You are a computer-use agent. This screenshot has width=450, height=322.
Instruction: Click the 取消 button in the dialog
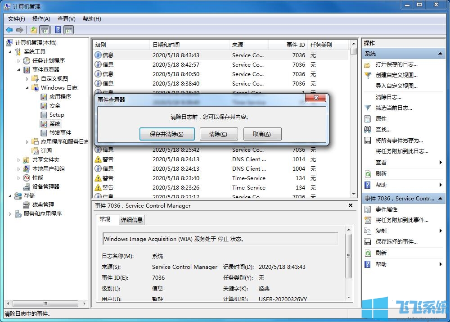262,134
